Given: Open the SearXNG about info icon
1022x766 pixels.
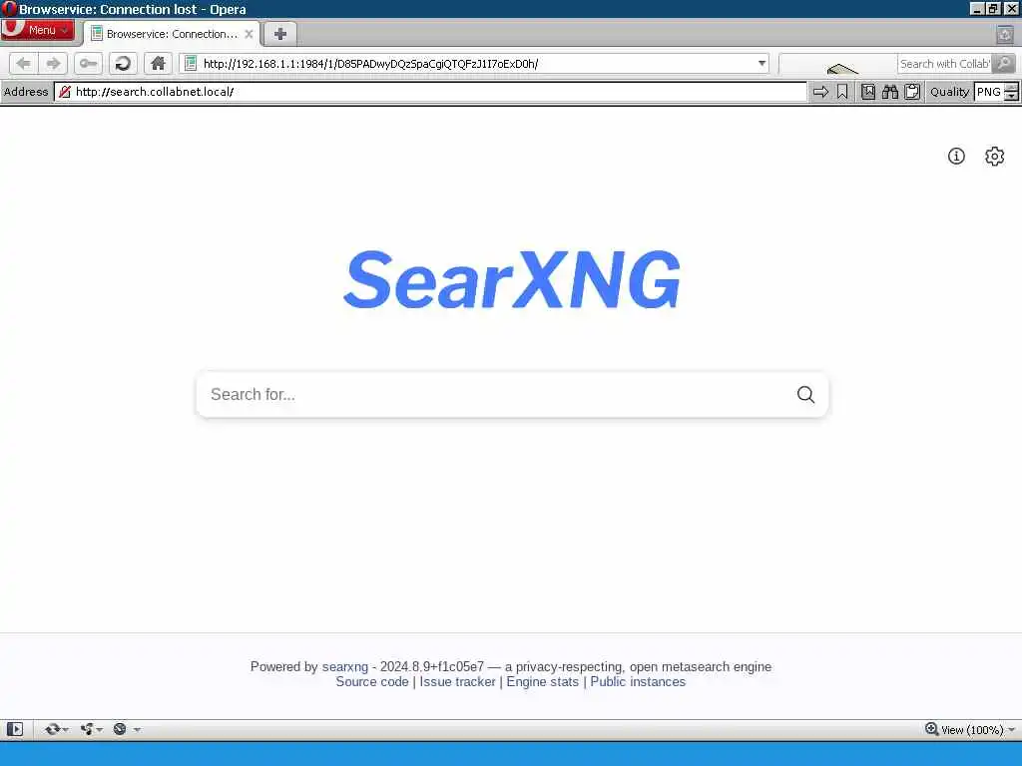Looking at the screenshot, I should 956,157.
